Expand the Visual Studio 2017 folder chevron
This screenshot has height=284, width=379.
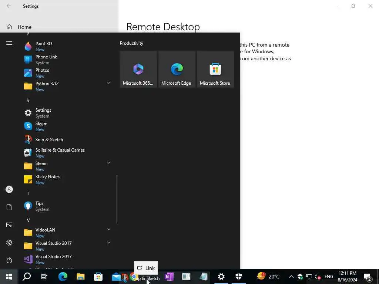tap(108, 243)
